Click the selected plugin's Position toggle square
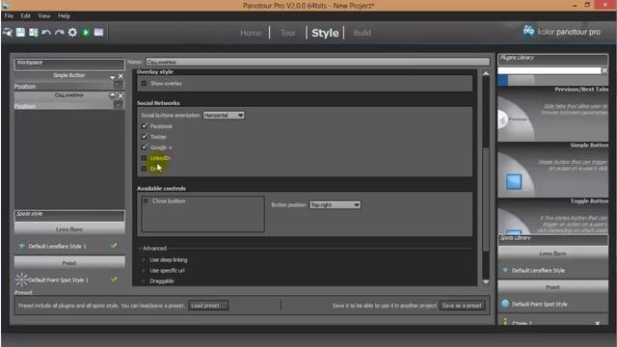The height and width of the screenshot is (347, 617). [118, 105]
